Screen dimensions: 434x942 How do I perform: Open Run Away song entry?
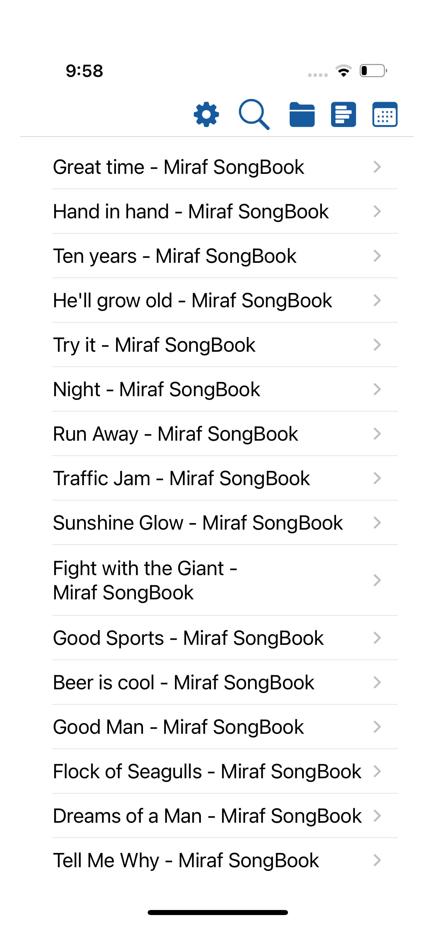[x=225, y=434]
